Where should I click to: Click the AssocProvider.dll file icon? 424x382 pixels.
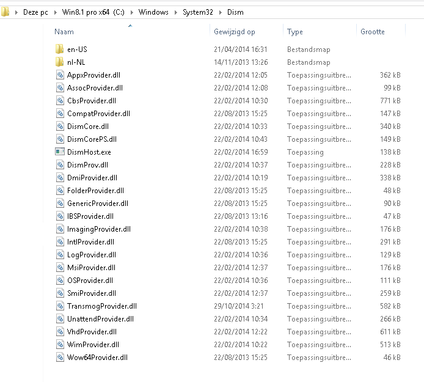point(60,87)
